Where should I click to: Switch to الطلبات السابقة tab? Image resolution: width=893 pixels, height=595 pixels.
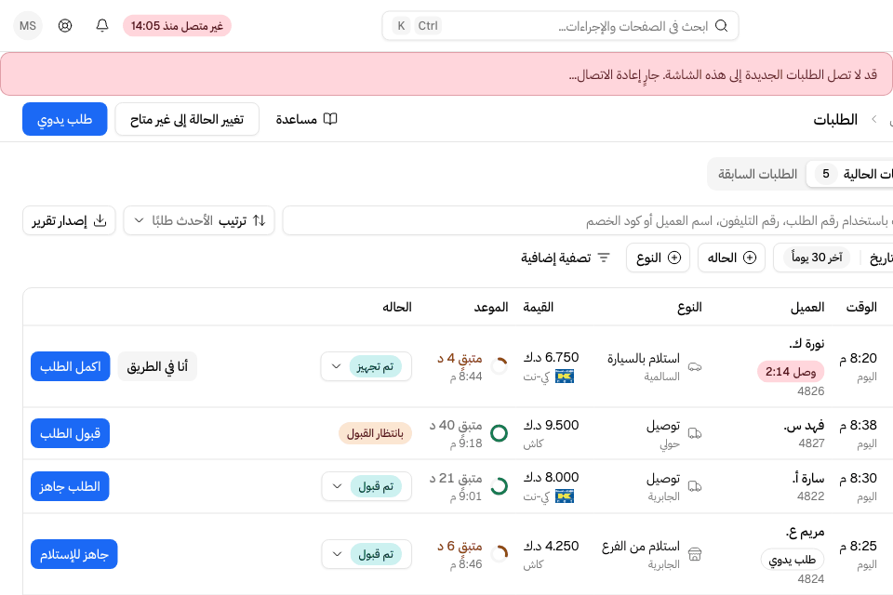click(x=757, y=174)
